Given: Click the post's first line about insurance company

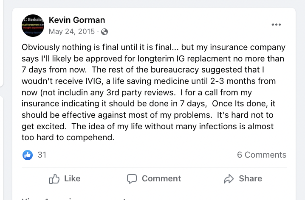Looking at the screenshot, I should [x=153, y=47].
